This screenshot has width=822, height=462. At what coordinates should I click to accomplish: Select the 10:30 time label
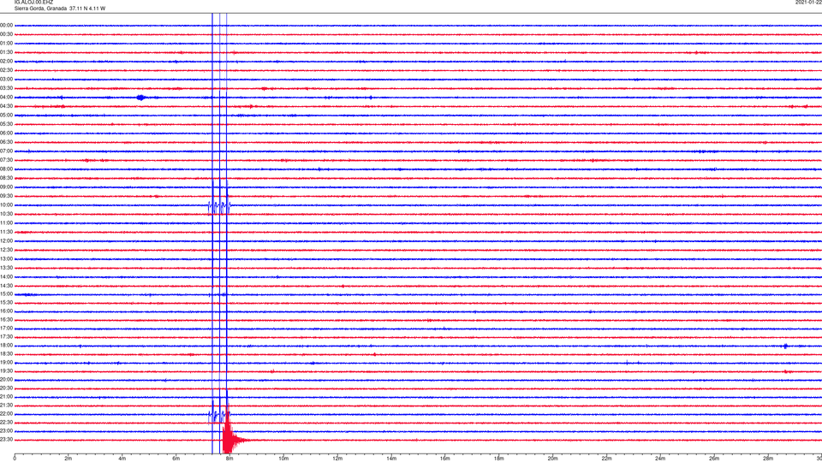click(6, 214)
